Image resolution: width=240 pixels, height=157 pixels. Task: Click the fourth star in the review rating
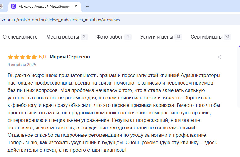pos(28,57)
